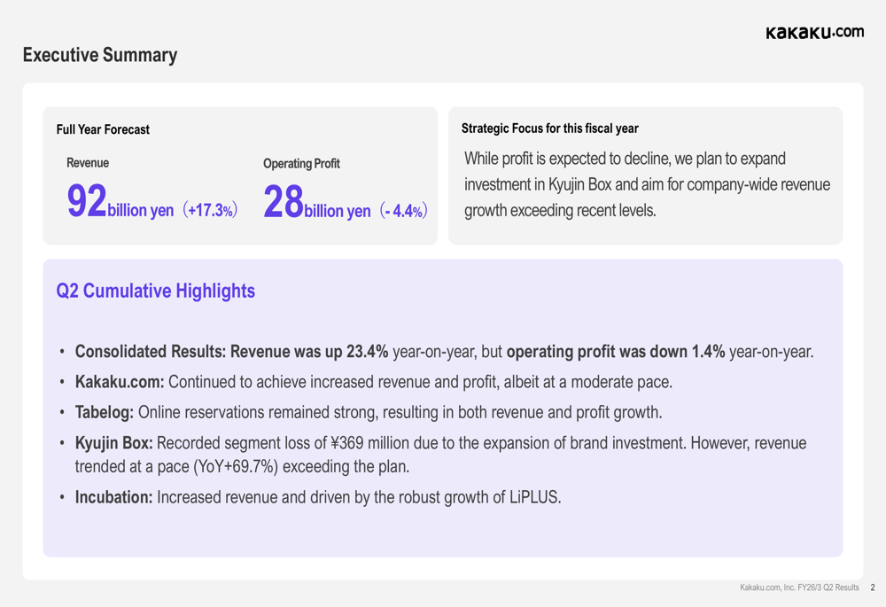Click the -4.4% operating profit change
Screen dimensions: 886x607
coord(403,211)
